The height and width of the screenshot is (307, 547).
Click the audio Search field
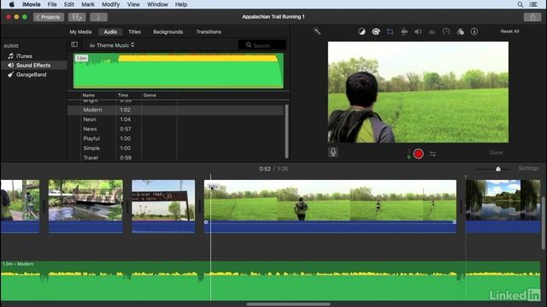coord(262,45)
